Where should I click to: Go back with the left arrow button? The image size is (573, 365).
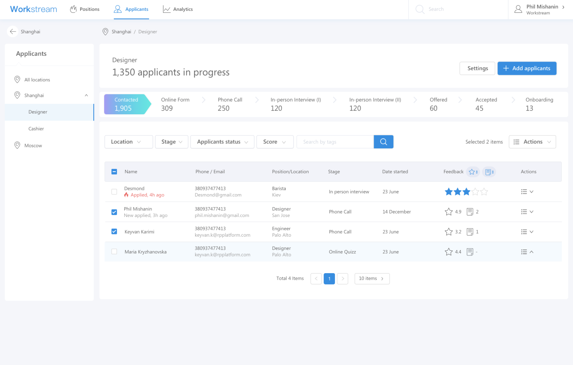pyautogui.click(x=13, y=32)
